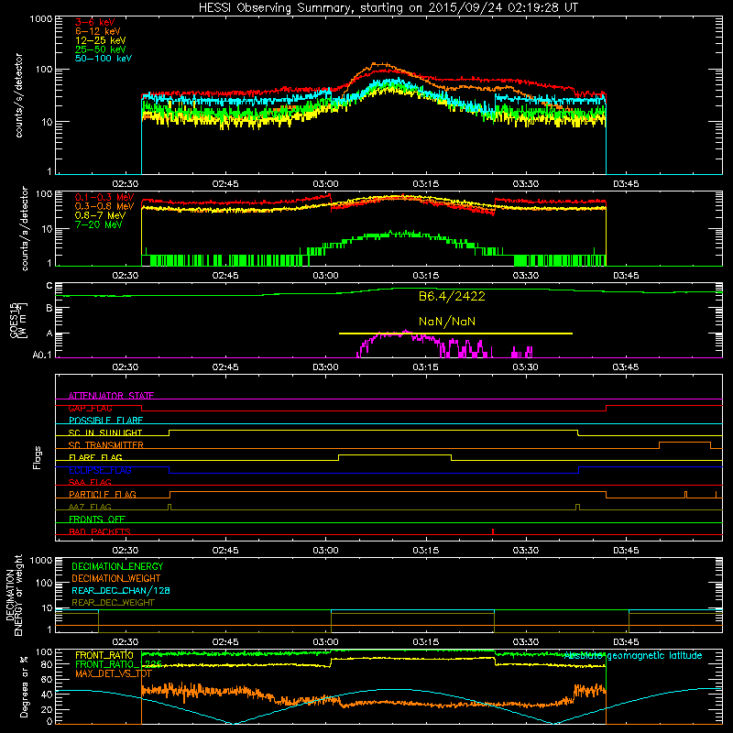The image size is (733, 733).
Task: Click the Degrees or % y-axis label
Action: (24, 686)
